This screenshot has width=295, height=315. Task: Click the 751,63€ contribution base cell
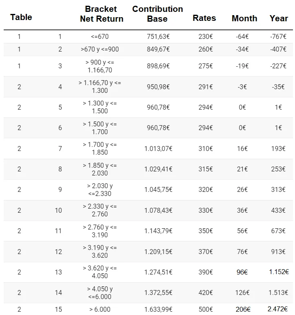pyautogui.click(x=158, y=36)
